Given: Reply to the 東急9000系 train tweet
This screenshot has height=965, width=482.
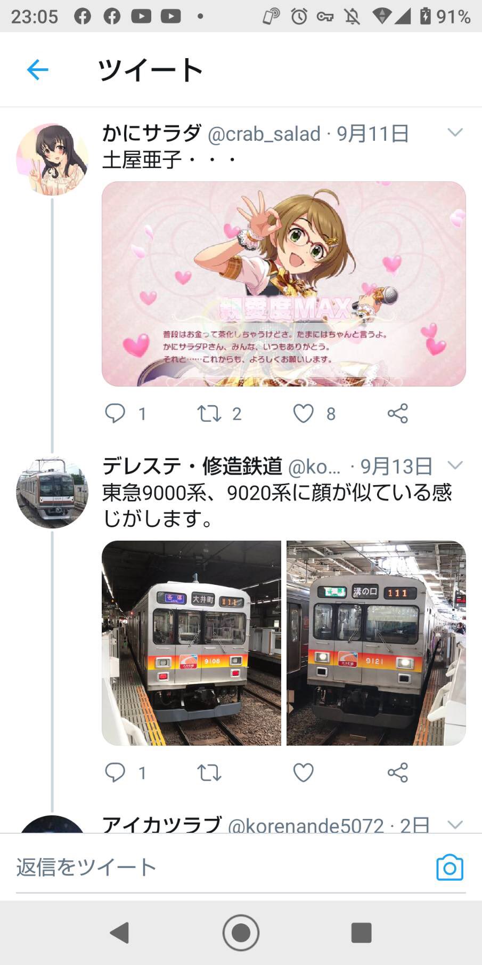Looking at the screenshot, I should pyautogui.click(x=115, y=772).
